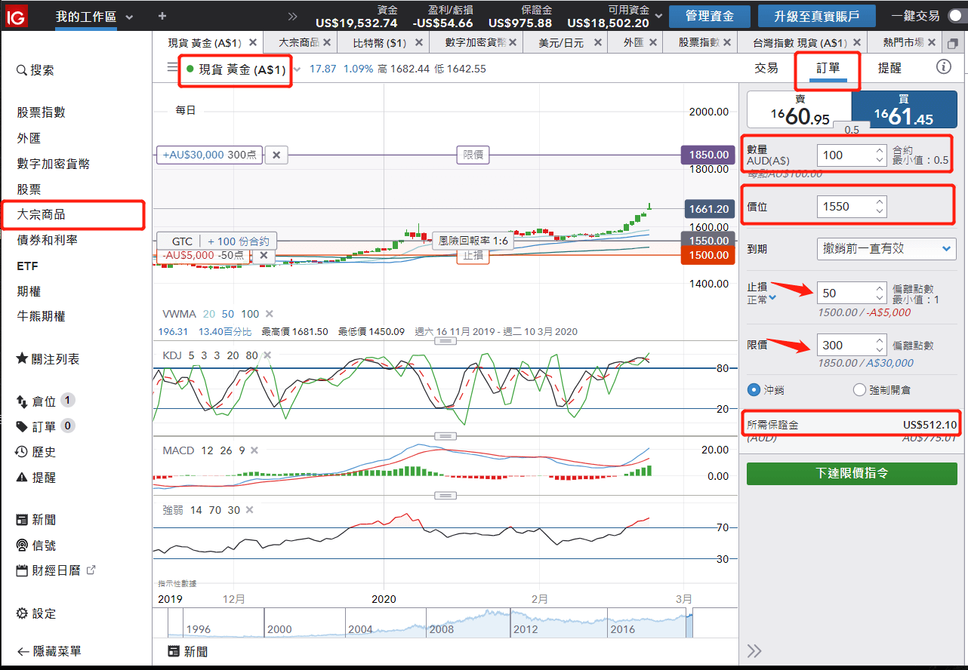
Task: Close the MACD indicator panel
Action: coord(254,450)
